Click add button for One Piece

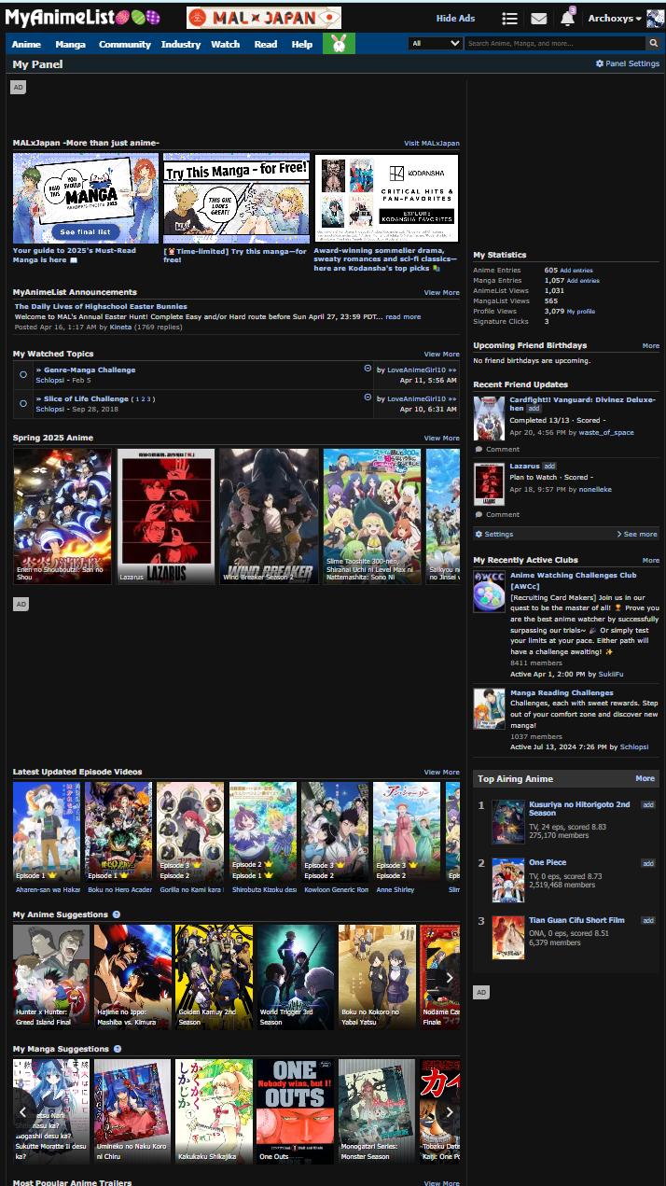coord(648,863)
